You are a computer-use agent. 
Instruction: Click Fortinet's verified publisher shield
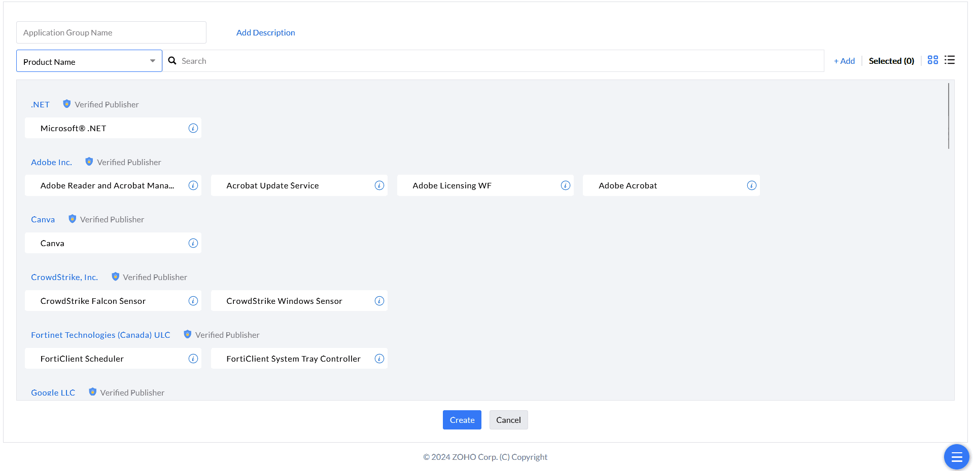187,334
